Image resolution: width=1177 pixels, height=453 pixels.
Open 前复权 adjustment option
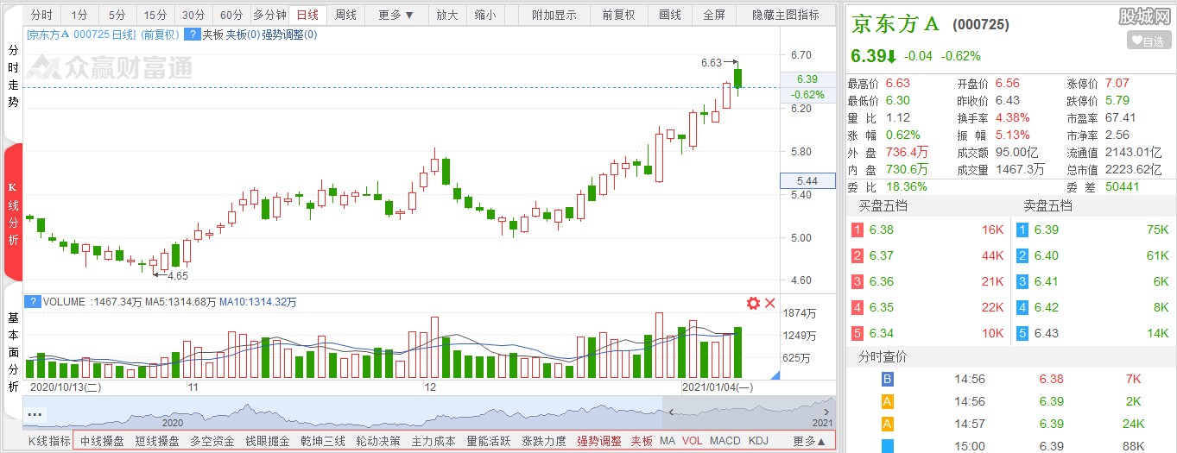pyautogui.click(x=618, y=15)
